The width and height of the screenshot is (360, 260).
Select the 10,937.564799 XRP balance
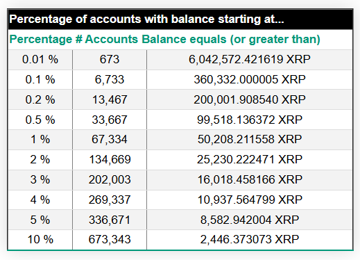(x=250, y=200)
